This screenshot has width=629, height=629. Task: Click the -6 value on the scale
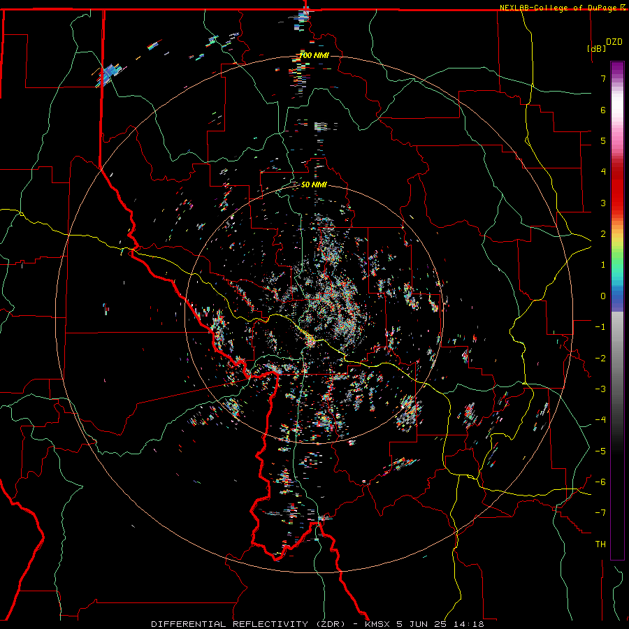click(x=600, y=482)
